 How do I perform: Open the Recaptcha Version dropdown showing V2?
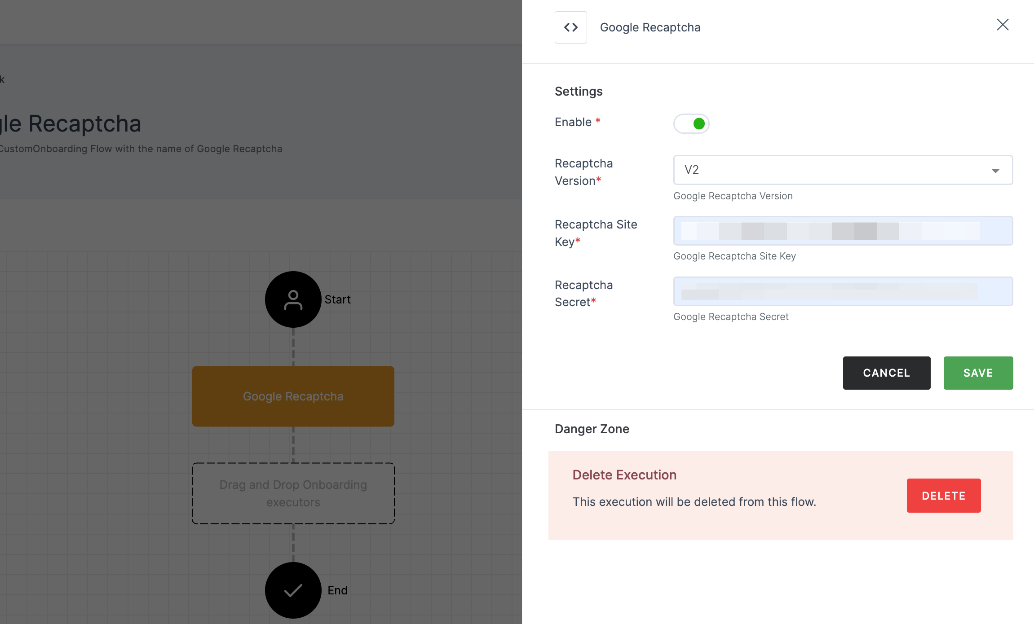843,170
